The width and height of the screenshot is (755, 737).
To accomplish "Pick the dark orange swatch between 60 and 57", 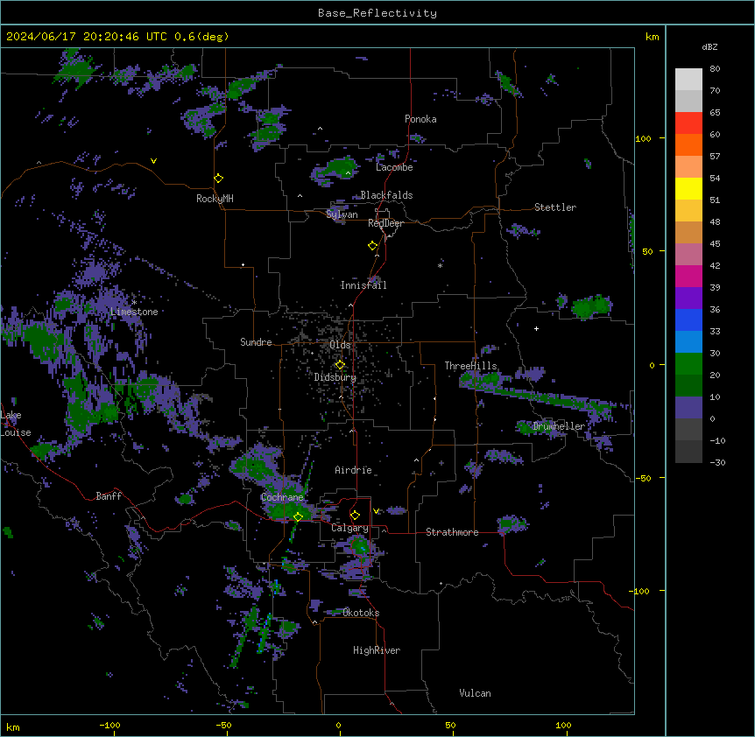I will point(688,144).
